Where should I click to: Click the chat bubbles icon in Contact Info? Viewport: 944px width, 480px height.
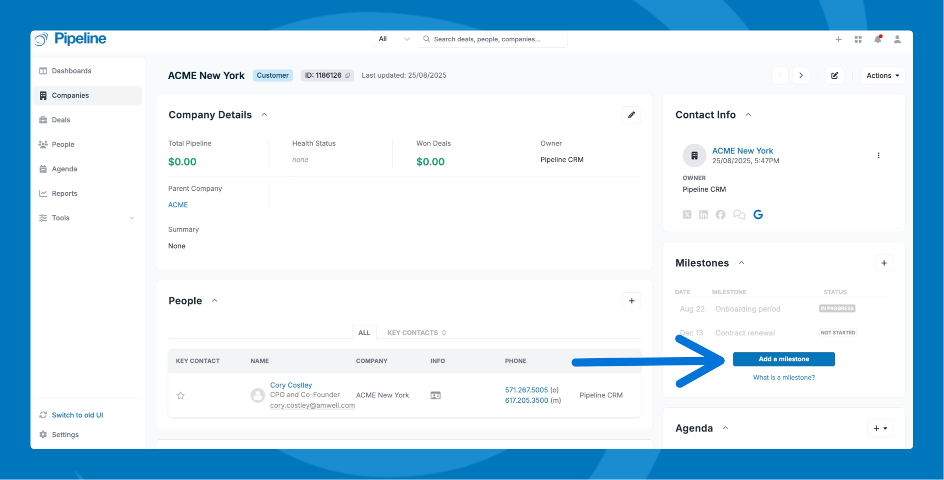point(739,214)
